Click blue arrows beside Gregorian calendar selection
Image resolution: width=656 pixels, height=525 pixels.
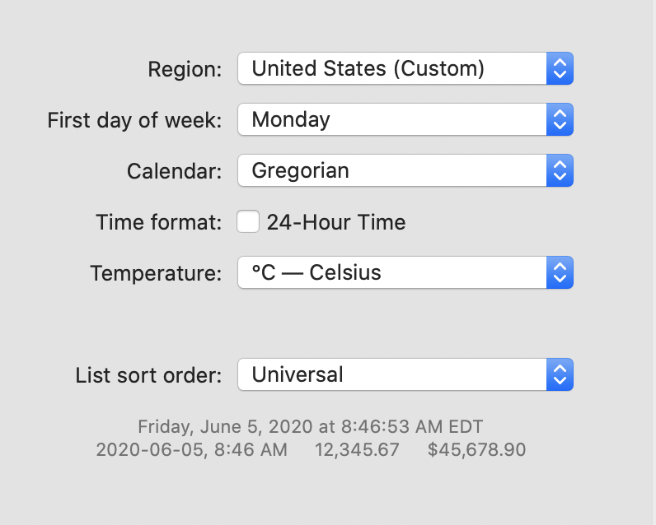coord(560,171)
